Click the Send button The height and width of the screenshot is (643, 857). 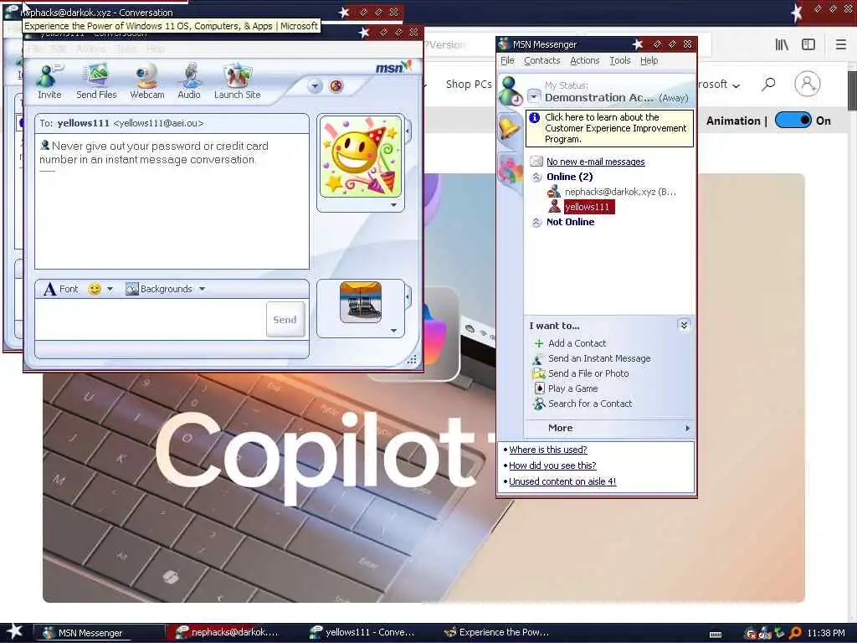[x=285, y=320]
